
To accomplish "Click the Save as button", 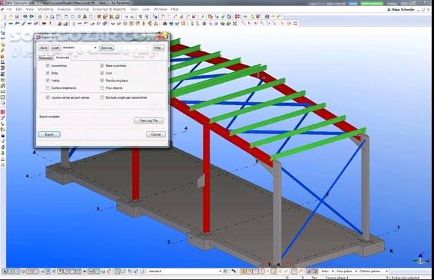I will pyautogui.click(x=107, y=48).
